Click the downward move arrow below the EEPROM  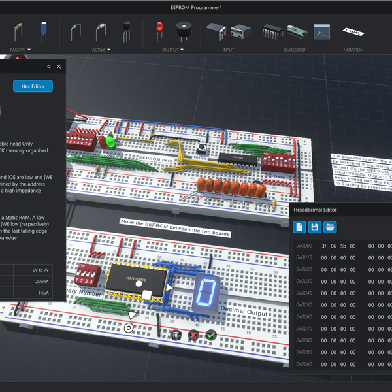click(133, 315)
